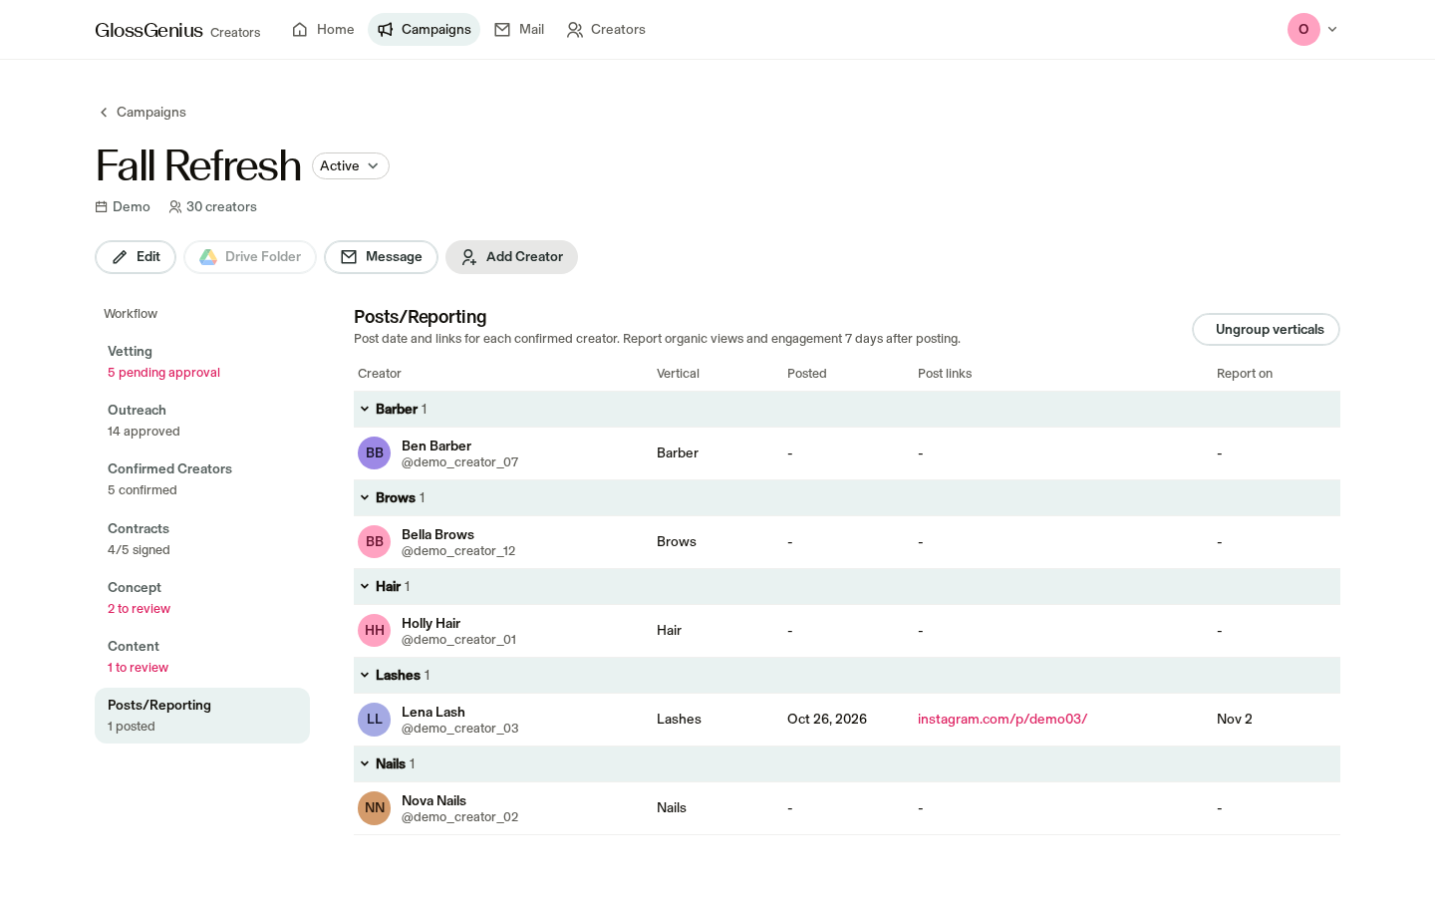1435x897 pixels.
Task: Collapse the Nails vertical group
Action: (365, 764)
